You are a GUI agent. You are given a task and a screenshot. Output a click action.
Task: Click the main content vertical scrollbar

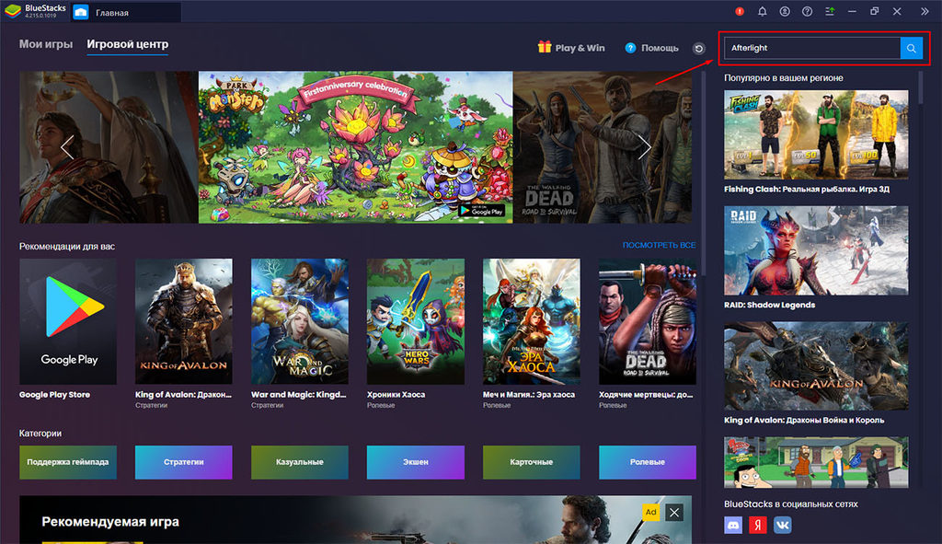pos(703,174)
